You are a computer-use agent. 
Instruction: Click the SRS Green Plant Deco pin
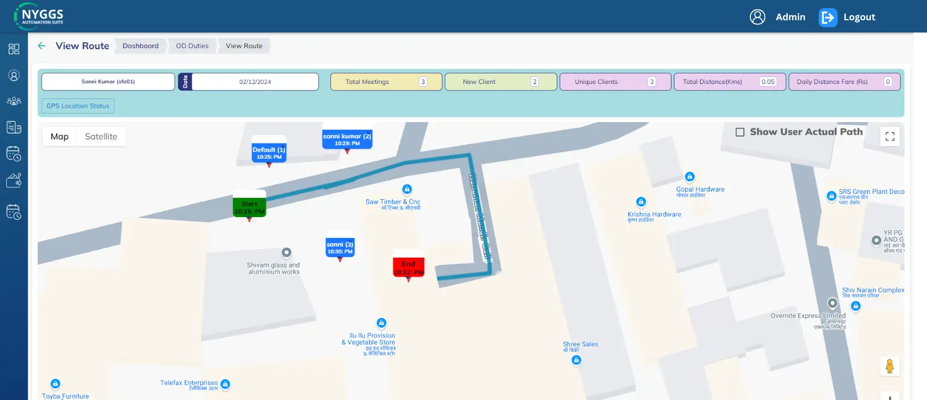click(x=831, y=196)
